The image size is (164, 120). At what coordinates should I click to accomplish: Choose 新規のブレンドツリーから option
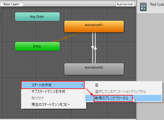tap(112, 98)
